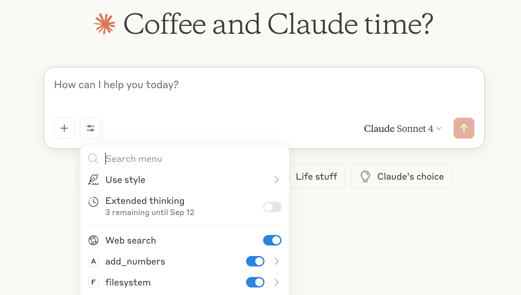Click the Use style quill icon
The width and height of the screenshot is (521, 295).
click(93, 180)
